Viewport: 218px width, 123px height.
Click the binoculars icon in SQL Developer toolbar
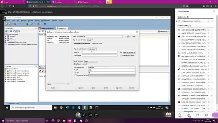pos(45,24)
